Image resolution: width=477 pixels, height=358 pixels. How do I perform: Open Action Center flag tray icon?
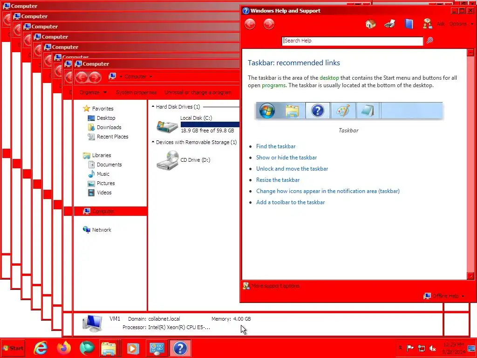(410, 348)
